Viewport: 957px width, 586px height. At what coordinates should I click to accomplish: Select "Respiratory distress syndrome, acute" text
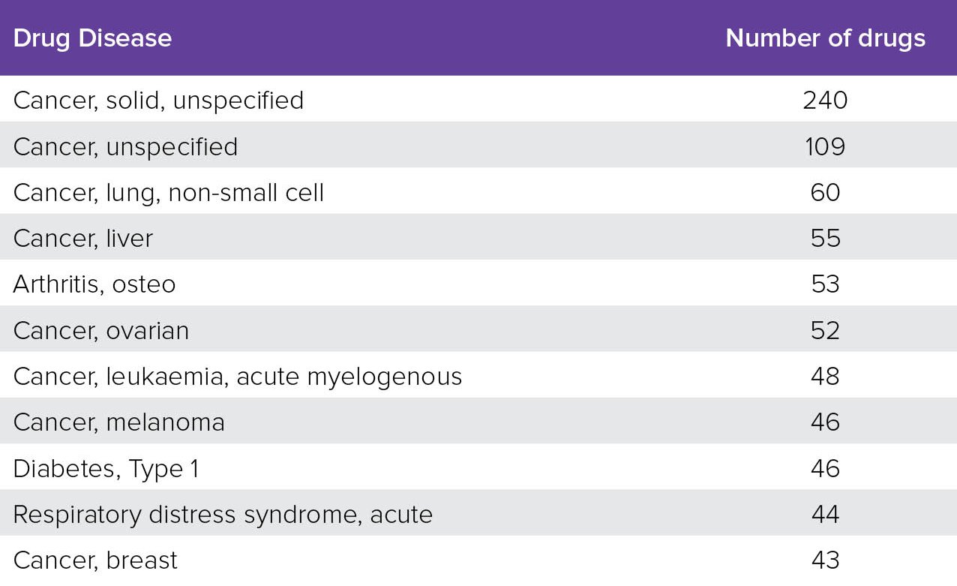point(223,514)
